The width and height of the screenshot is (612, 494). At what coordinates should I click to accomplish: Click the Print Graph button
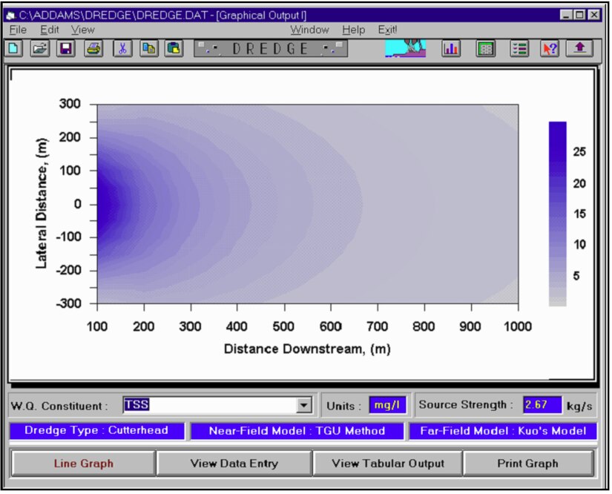pos(528,464)
